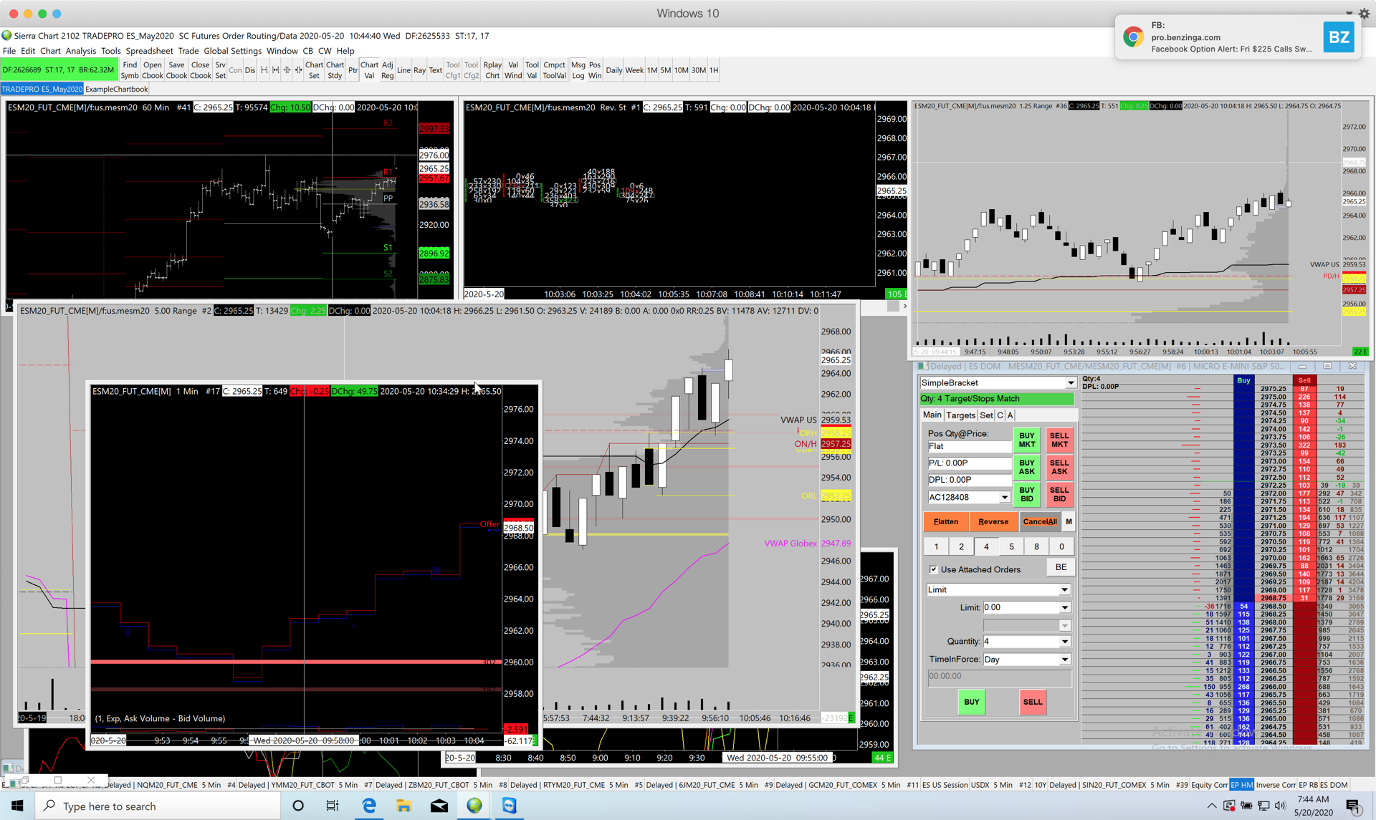Switch to the Targets tab
1376x820 pixels.
click(x=960, y=415)
